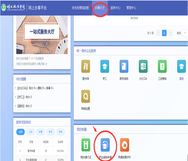Open the 学工 student affairs icon
The image size is (188, 161).
pos(105,66)
